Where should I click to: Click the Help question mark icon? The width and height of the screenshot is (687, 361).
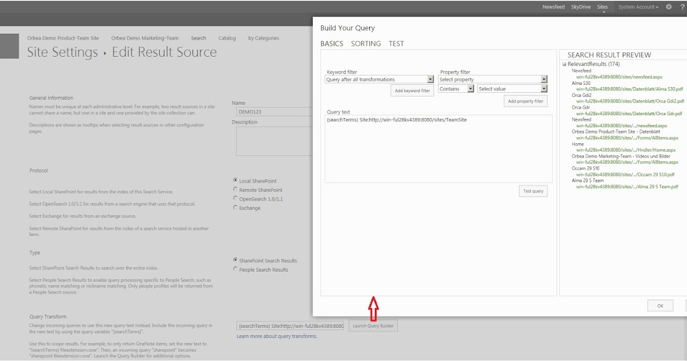click(x=681, y=7)
